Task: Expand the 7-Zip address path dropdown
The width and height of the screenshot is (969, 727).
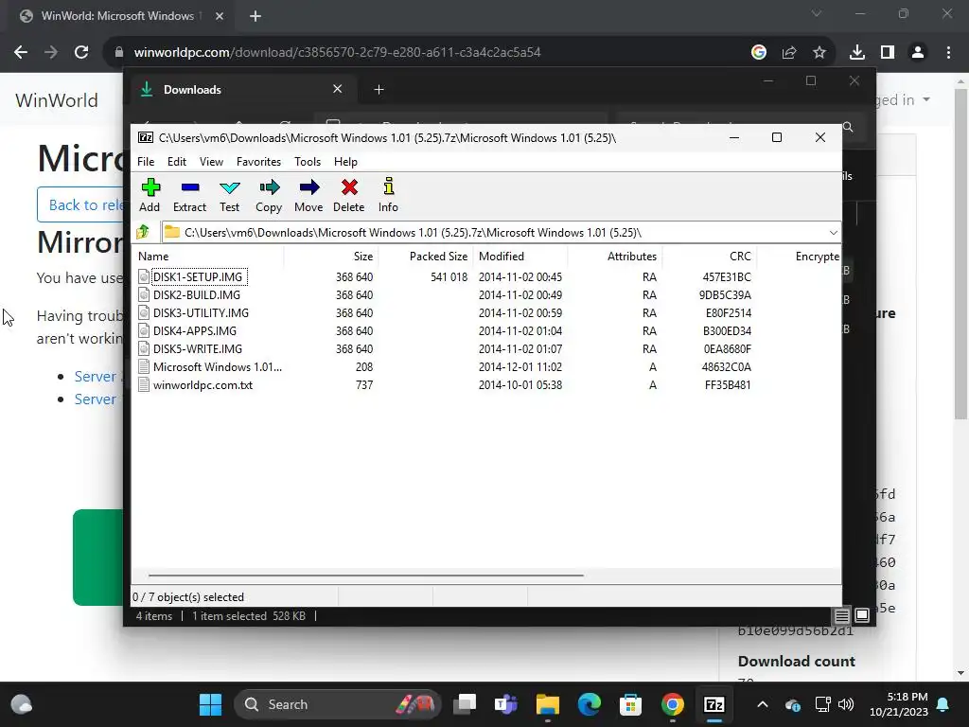Action: coord(833,233)
